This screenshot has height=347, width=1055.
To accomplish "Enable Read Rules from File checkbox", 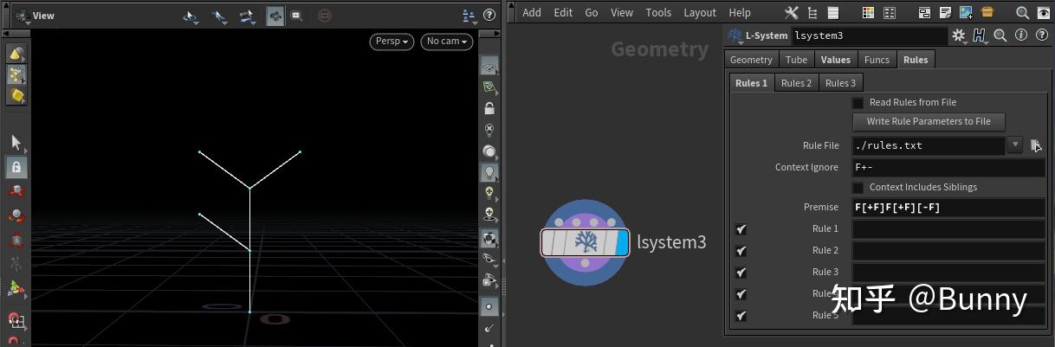I will click(858, 102).
